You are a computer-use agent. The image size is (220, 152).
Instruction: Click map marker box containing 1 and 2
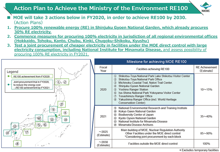[62, 82]
